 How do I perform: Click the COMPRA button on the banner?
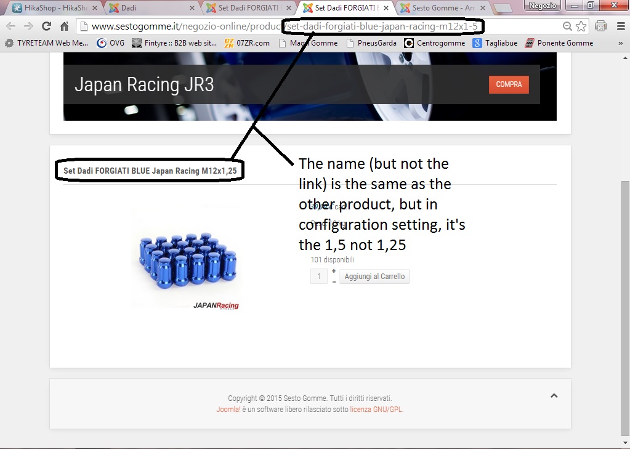[509, 84]
